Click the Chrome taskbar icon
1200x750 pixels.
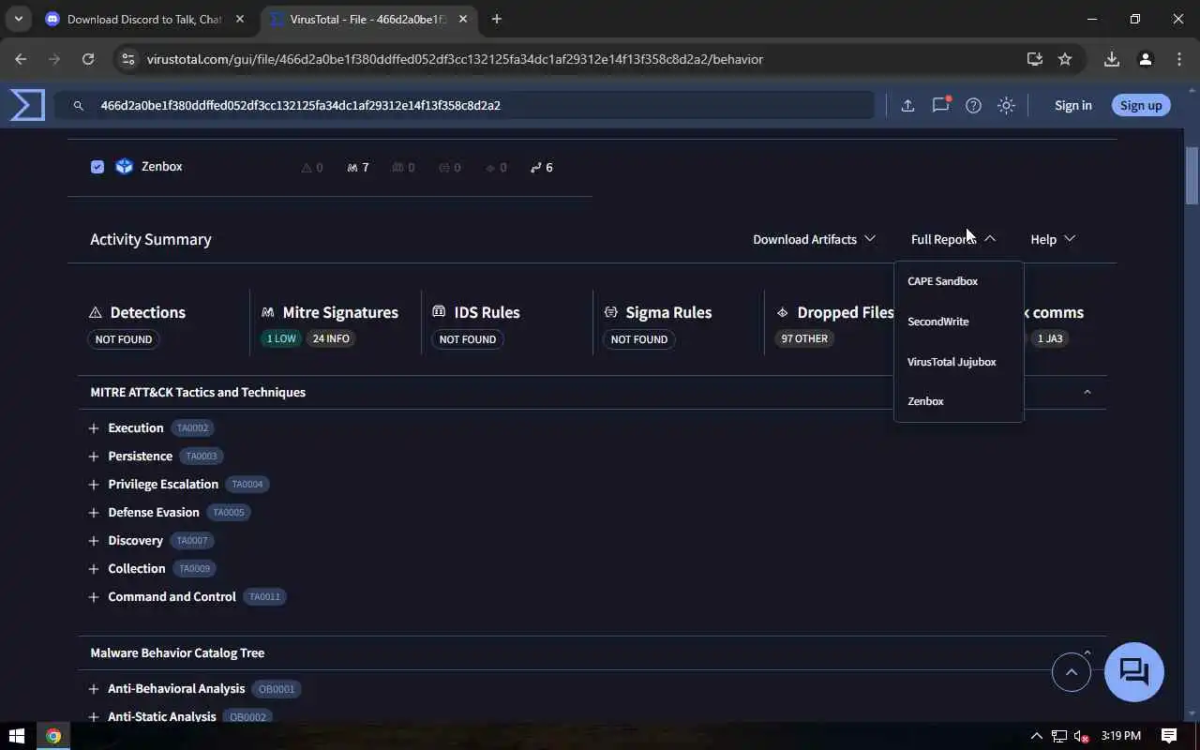pos(53,736)
